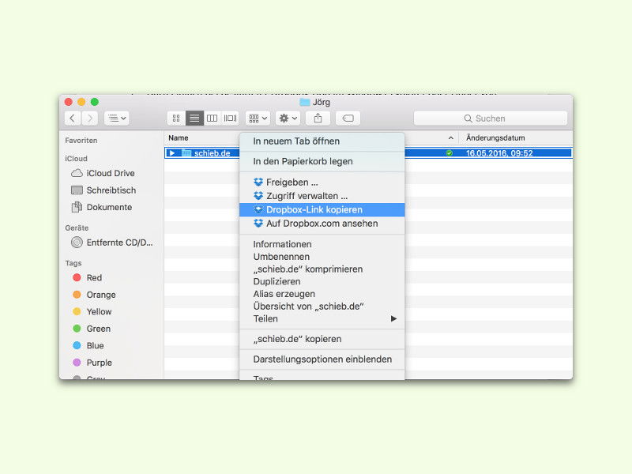Filter by Red tag
The image size is (632, 474).
(x=87, y=278)
